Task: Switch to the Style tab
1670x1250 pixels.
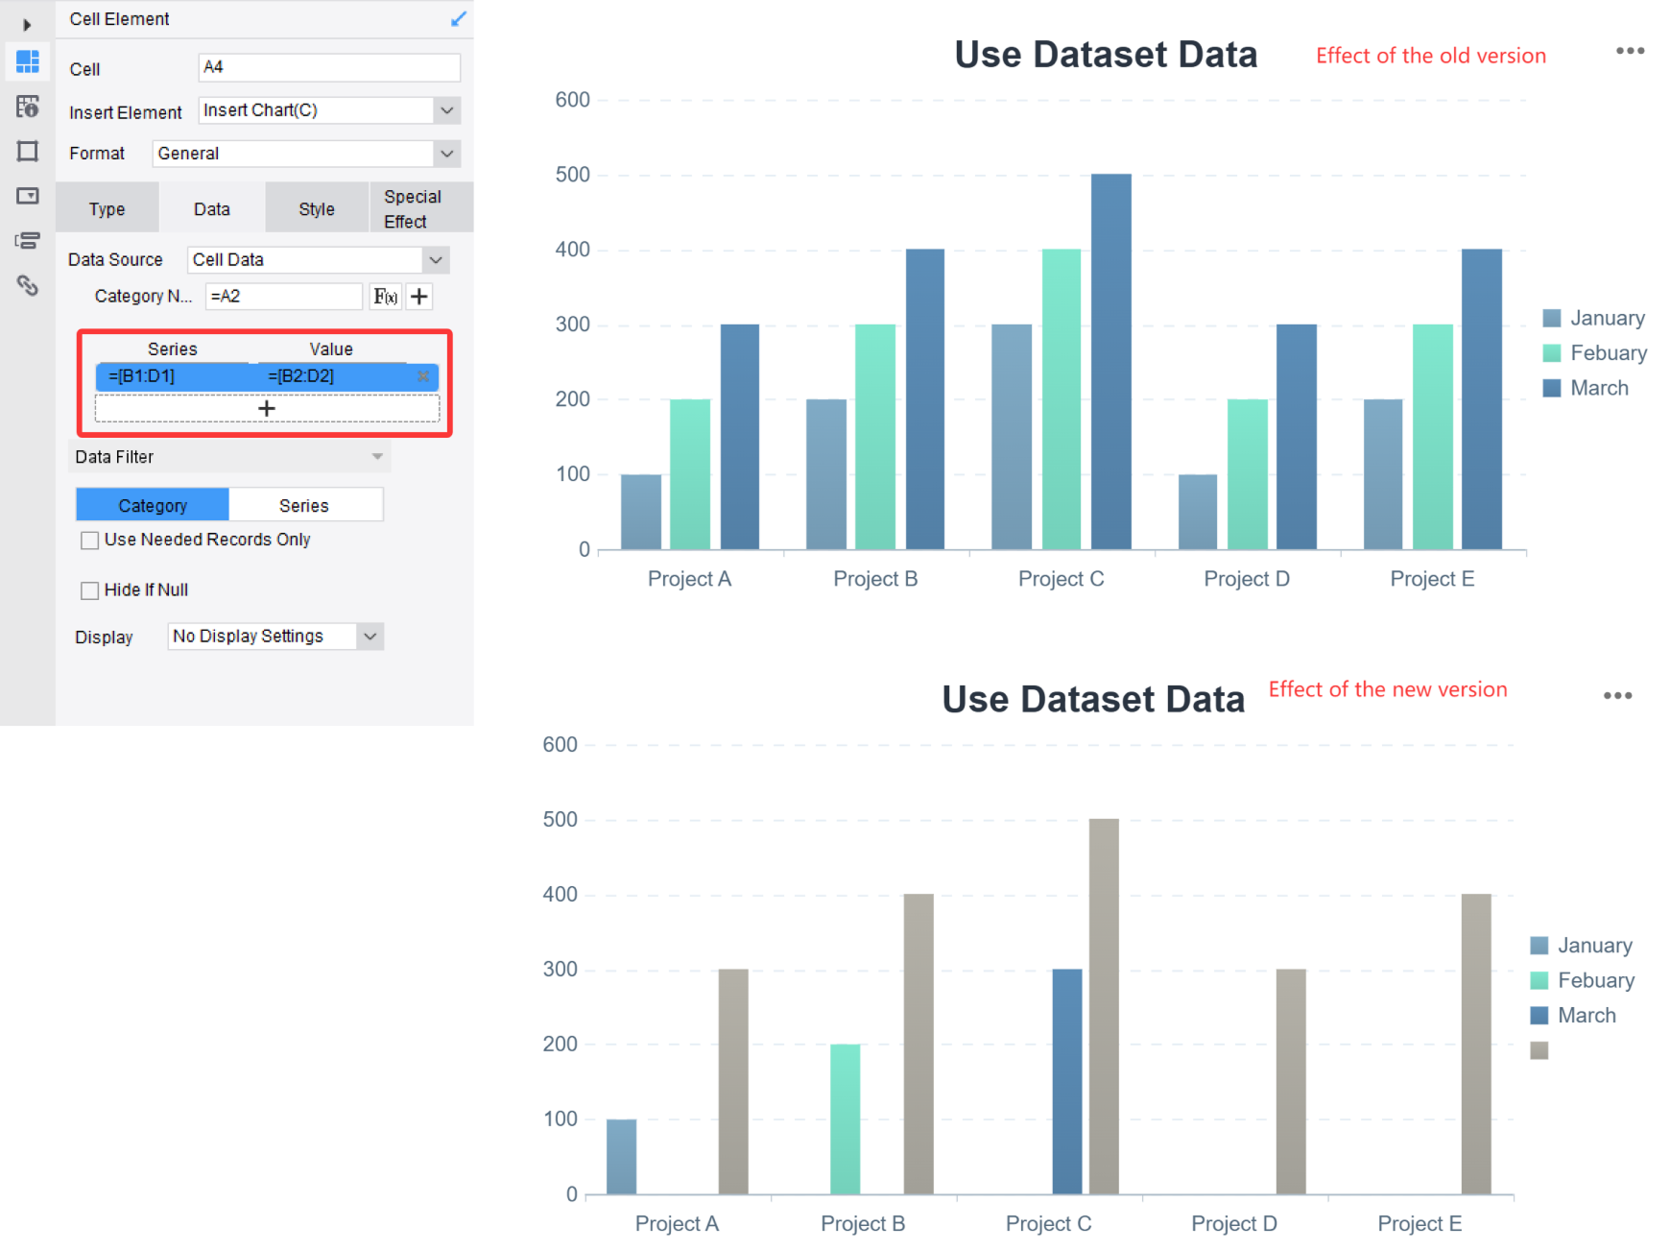Action: pos(317,209)
